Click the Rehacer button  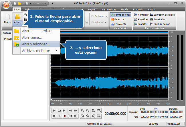pos(97,23)
